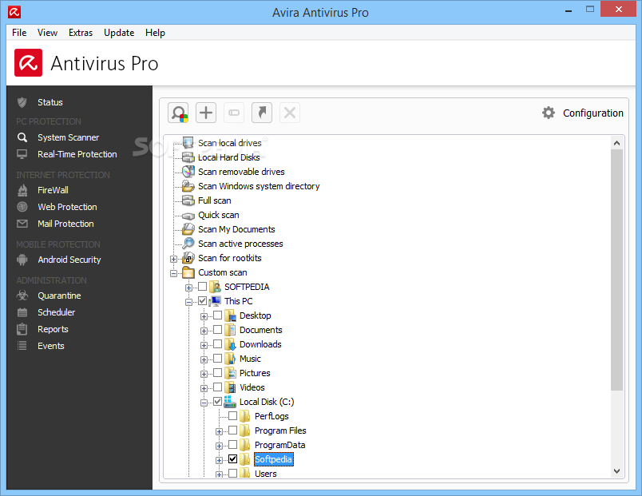Viewport: 642px width, 496px height.
Task: Select the Videos folder row
Action: 252,387
